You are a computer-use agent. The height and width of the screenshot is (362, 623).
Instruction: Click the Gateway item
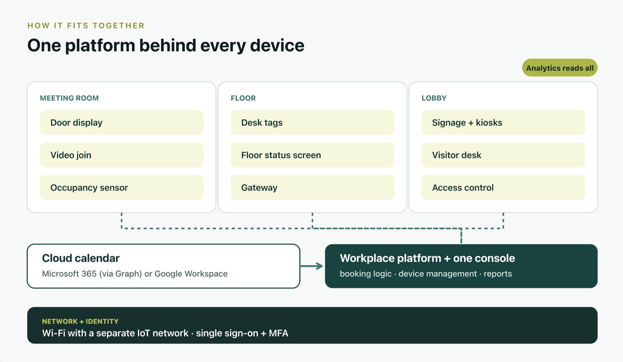[312, 187]
